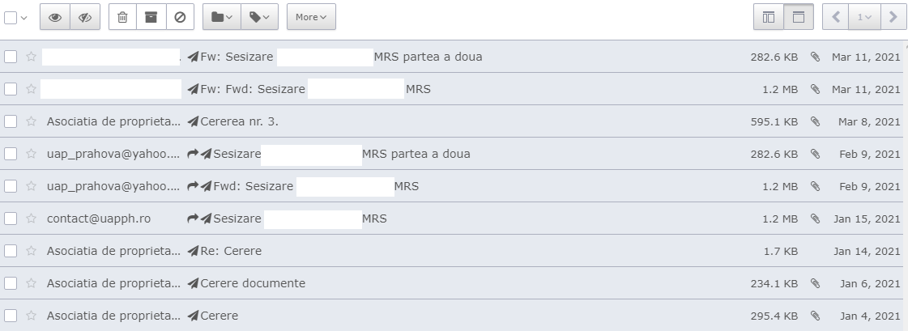Switch to vertical split layout view
The image size is (908, 331).
tap(769, 16)
